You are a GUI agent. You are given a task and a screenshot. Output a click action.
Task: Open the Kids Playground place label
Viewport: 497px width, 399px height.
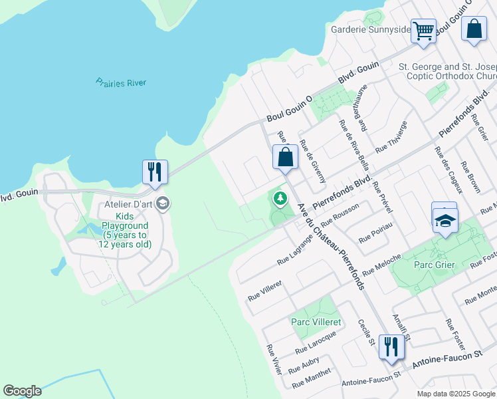[126, 230]
